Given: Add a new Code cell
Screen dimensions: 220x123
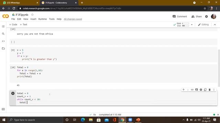Looking at the screenshot, I should point(13,25).
